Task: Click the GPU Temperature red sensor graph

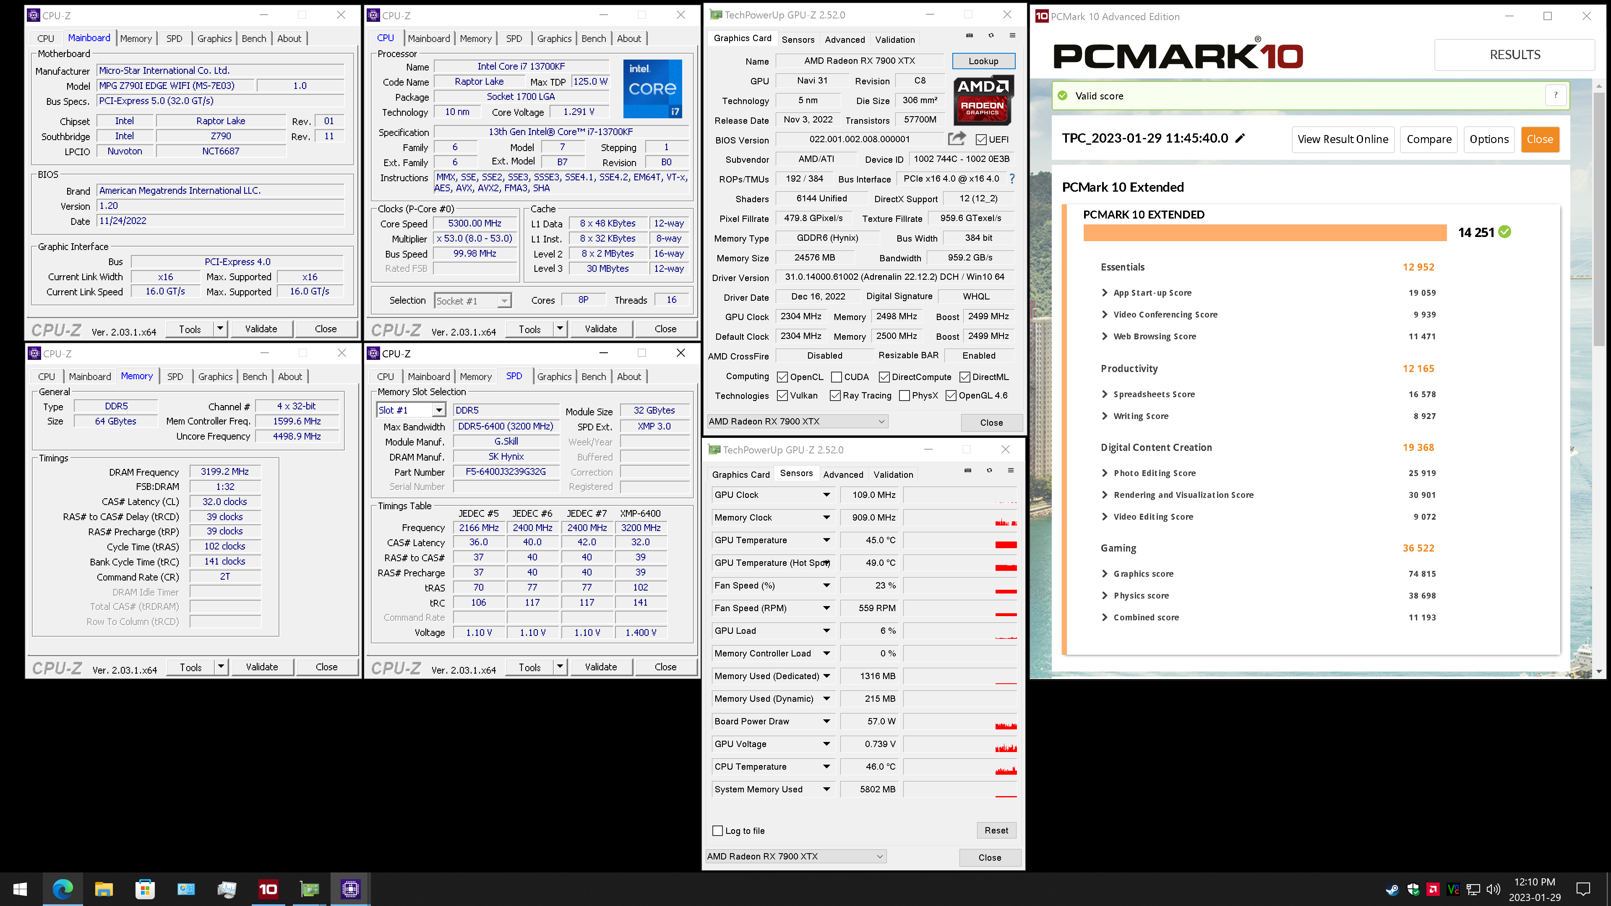Action: click(960, 540)
